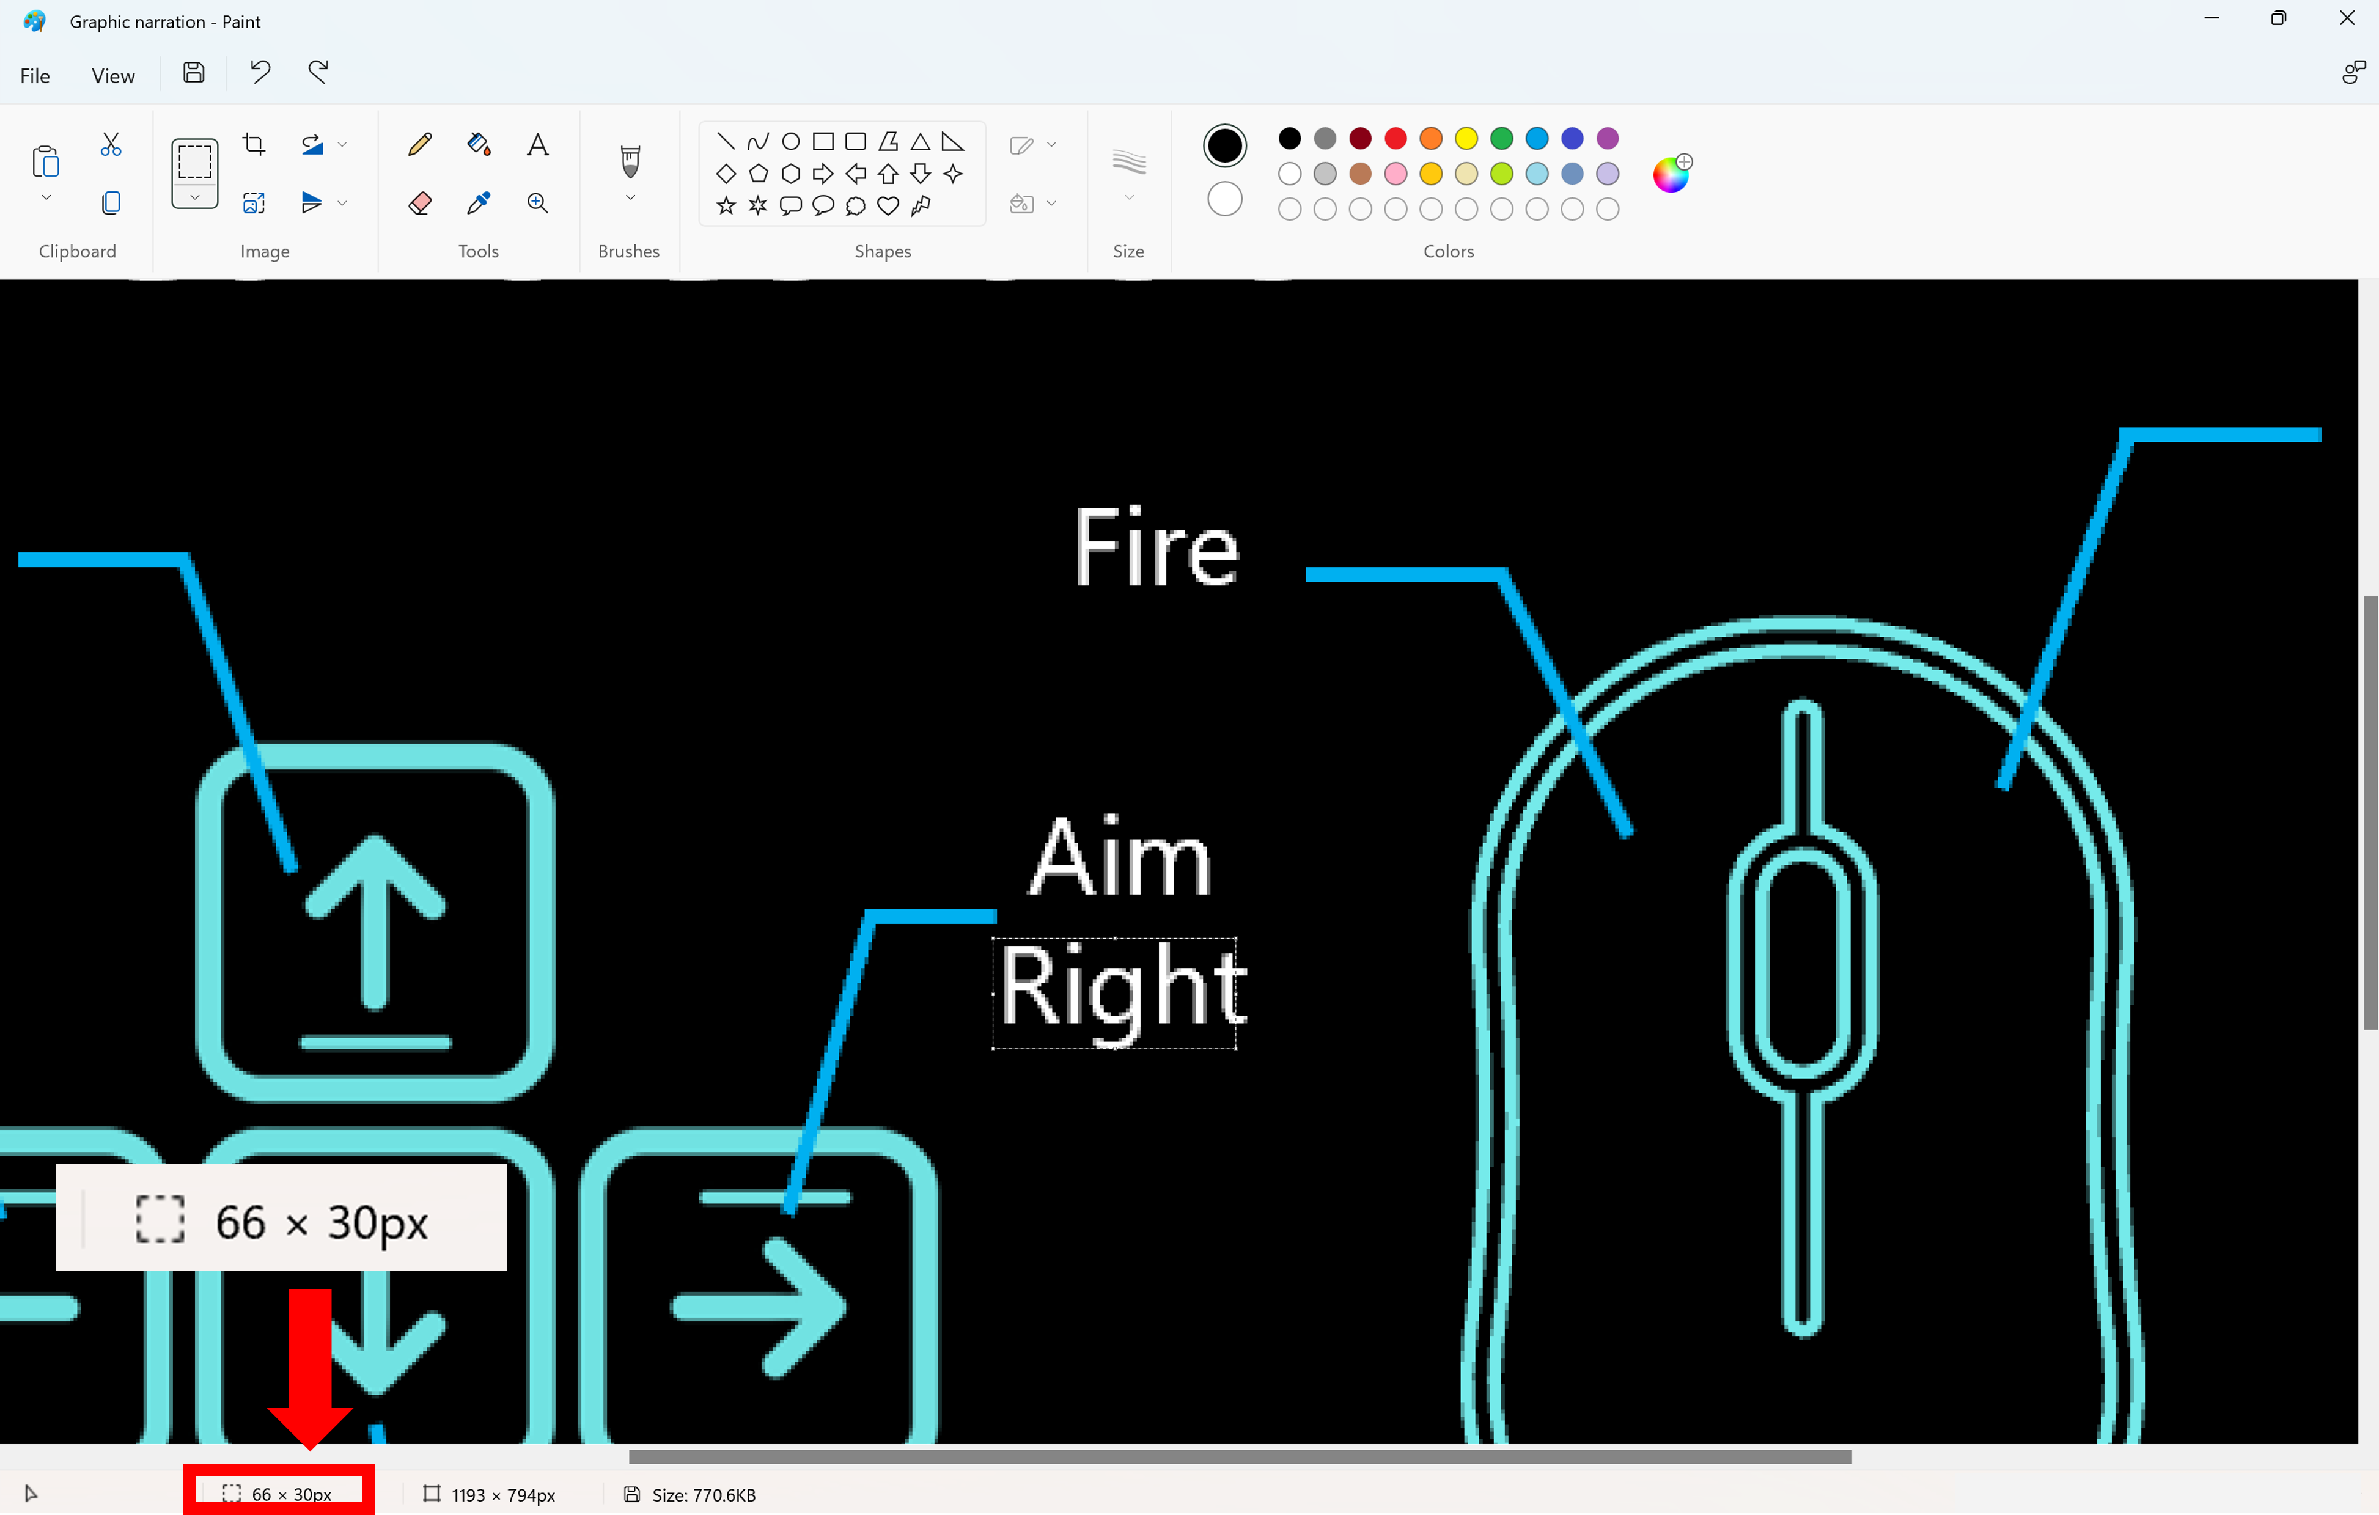Expand the Select tool options chevron
Screen dimensions: 2379x1515
(194, 197)
